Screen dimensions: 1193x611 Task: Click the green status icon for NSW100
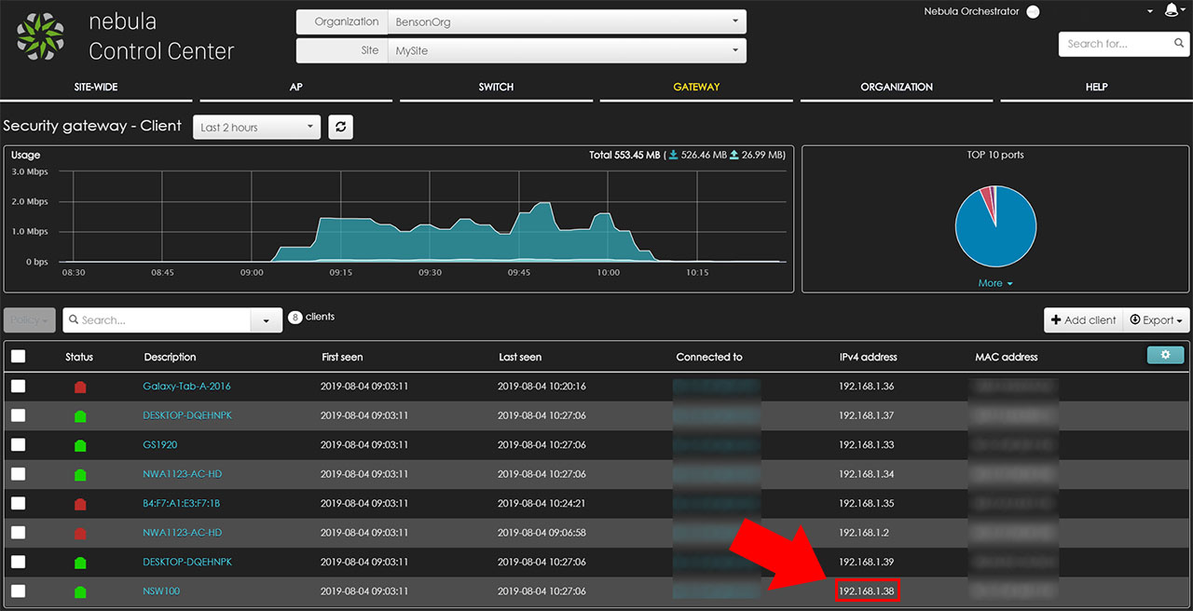[80, 591]
